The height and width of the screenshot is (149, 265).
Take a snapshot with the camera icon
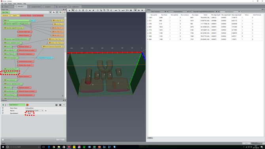point(131,10)
